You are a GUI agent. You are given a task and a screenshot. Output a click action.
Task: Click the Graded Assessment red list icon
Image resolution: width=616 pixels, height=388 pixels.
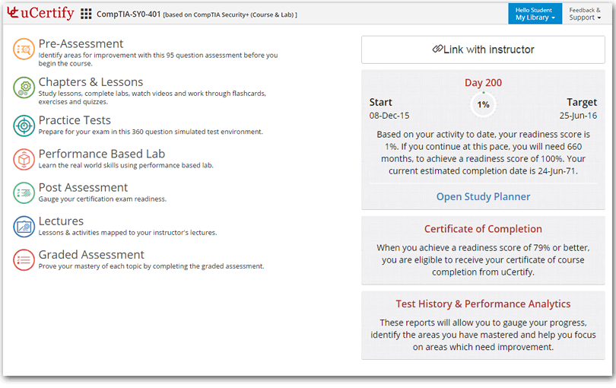click(x=24, y=260)
